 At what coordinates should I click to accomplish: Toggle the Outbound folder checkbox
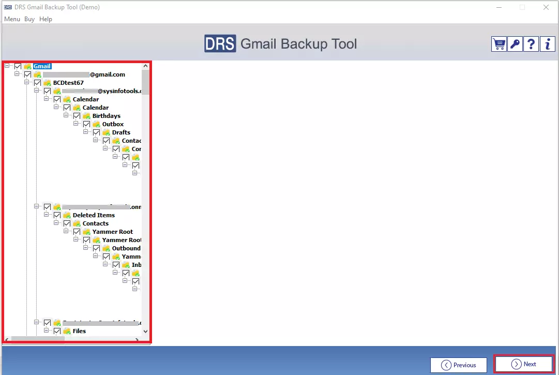[x=96, y=248]
